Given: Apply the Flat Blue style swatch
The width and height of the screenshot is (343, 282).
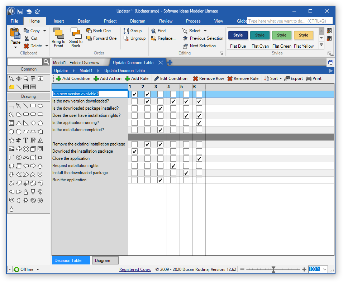Looking at the screenshot, I should (238, 35).
